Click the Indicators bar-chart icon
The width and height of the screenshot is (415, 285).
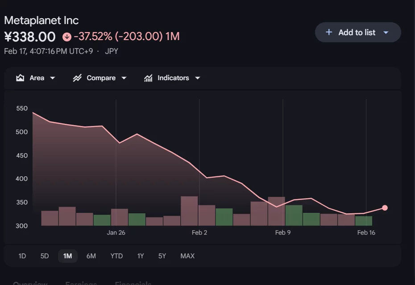[x=148, y=77]
